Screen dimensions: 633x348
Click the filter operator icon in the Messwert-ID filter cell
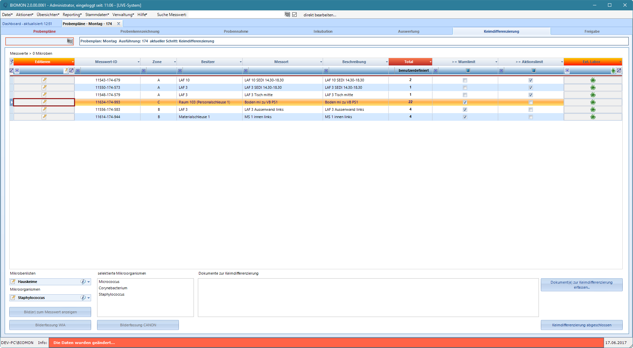[x=78, y=70]
